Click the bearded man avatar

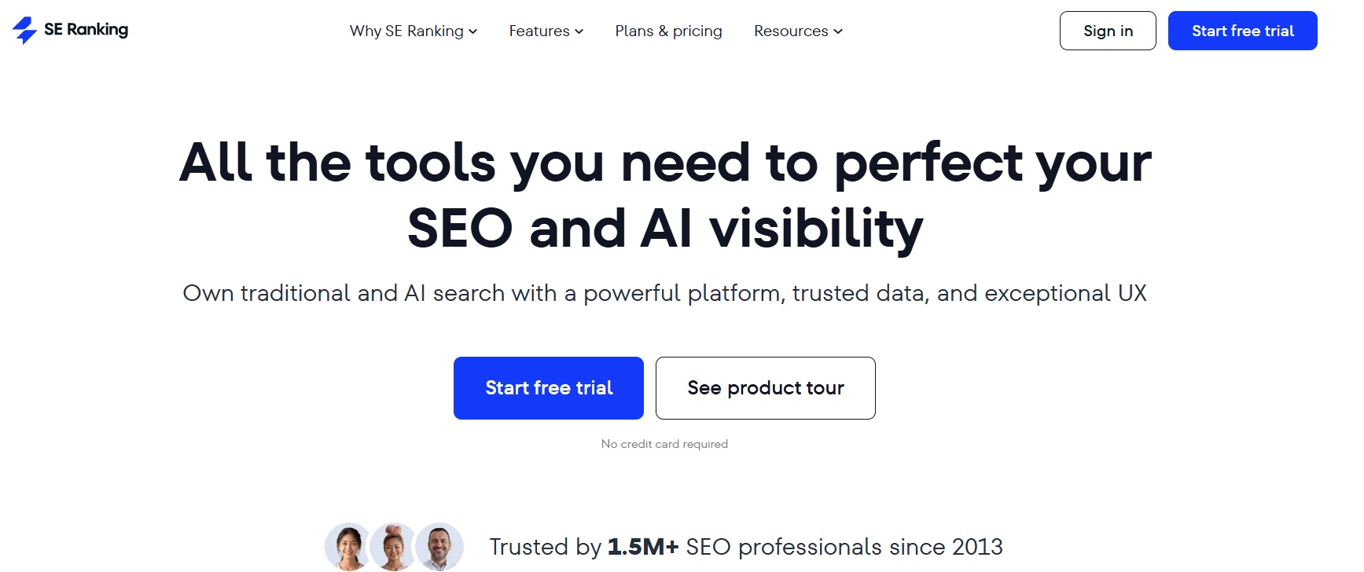coord(439,547)
